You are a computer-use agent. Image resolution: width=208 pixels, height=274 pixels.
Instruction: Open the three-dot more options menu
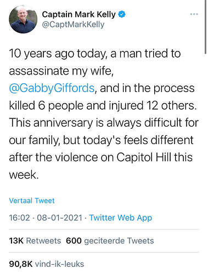point(194,14)
